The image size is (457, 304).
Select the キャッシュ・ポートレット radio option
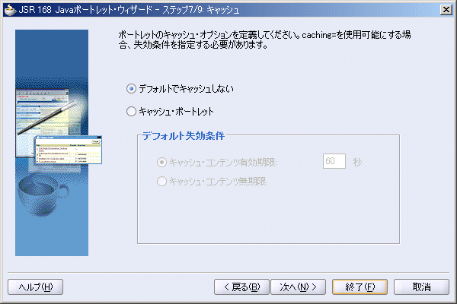pos(132,111)
